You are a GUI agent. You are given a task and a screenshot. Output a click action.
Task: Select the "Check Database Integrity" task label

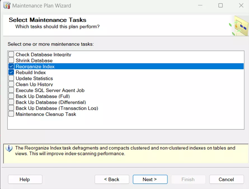coord(43,55)
